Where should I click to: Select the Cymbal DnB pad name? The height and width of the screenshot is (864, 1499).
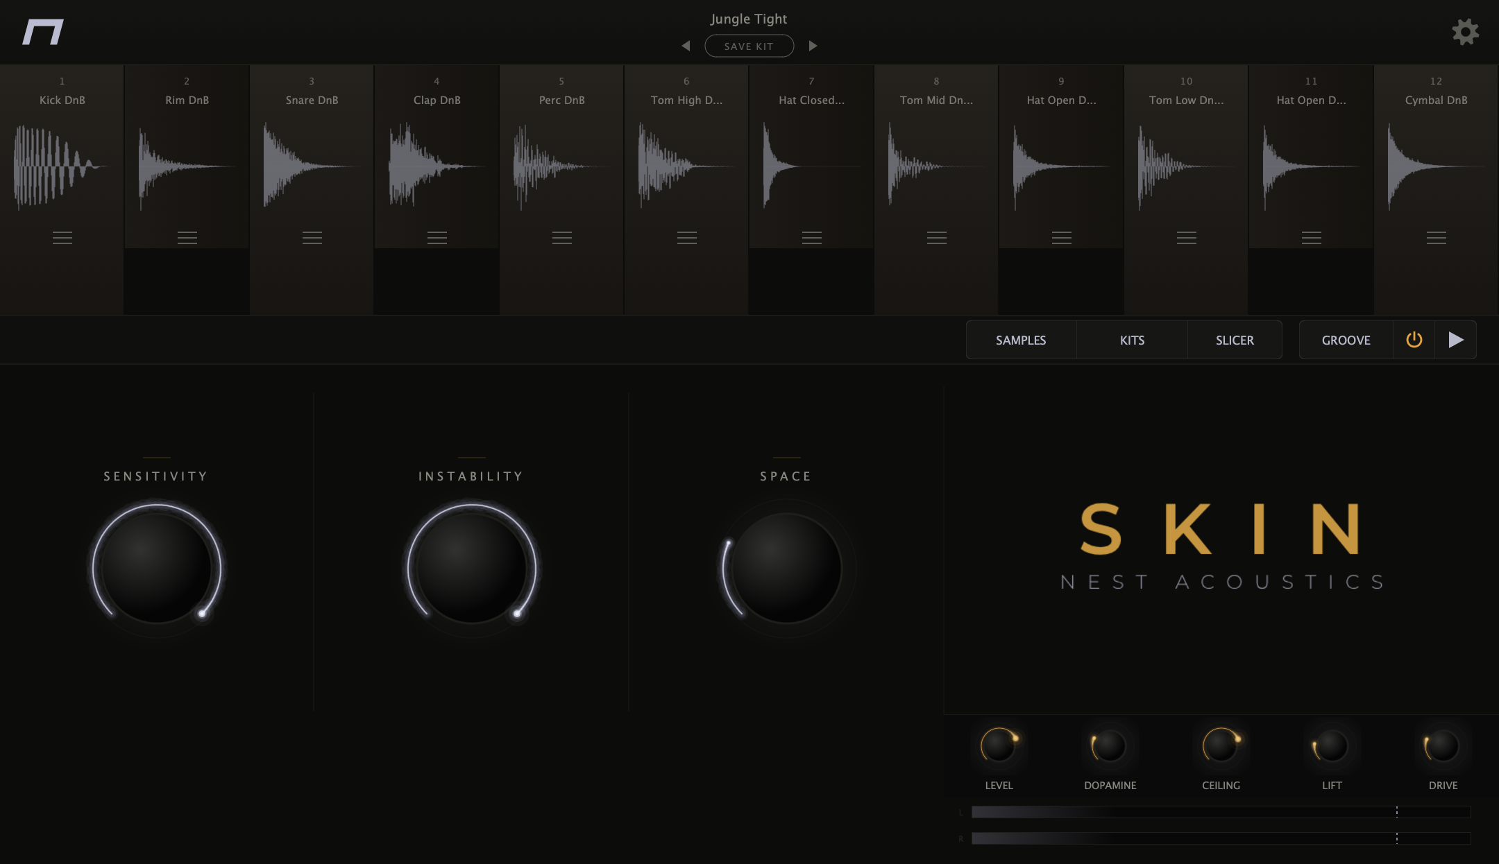(x=1437, y=100)
